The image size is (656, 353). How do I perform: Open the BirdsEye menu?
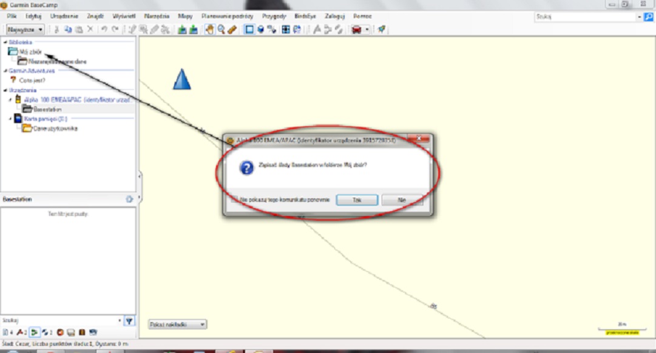tap(305, 16)
